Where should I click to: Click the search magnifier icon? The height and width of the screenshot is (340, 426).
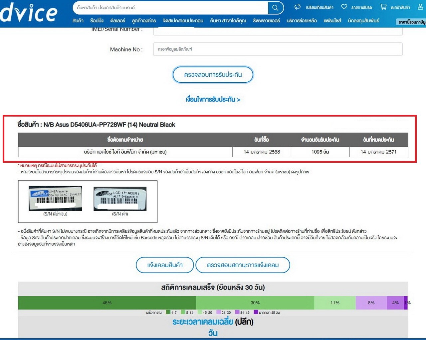point(275,8)
